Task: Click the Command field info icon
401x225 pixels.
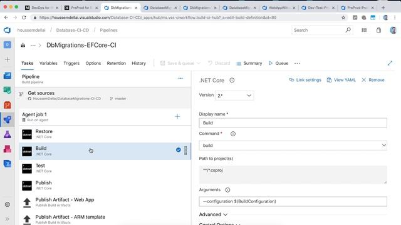Action: (233, 134)
